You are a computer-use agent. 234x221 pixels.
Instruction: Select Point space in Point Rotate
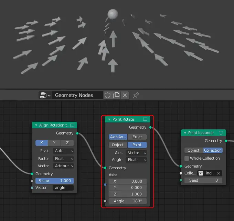coord(137,145)
